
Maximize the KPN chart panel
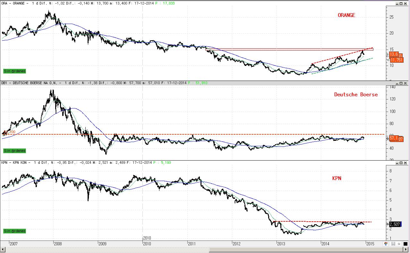402,163
